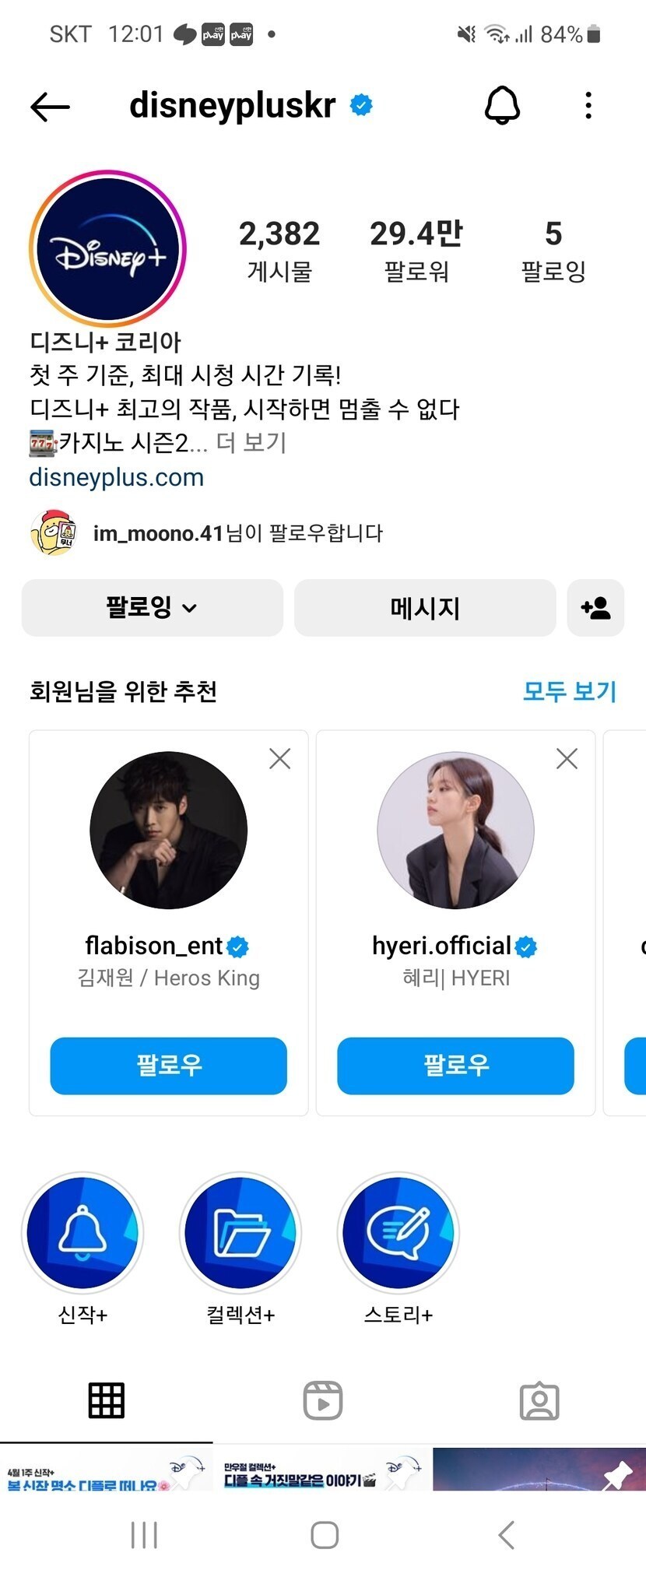Tap 모두 보기 to see all suggestions

[569, 690]
